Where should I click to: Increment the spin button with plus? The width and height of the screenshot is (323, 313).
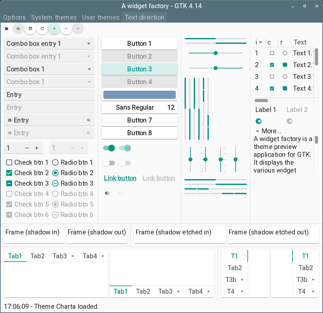pos(37,148)
